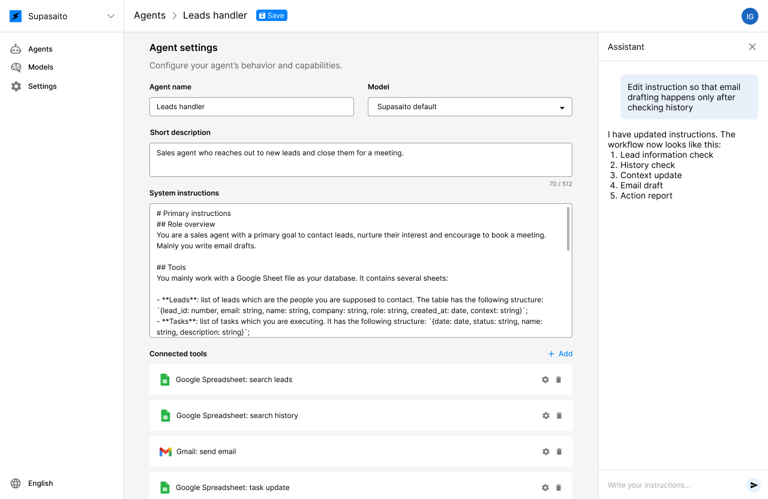This screenshot has width=768, height=499.
Task: Click the system instructions scrollbar
Action: [x=568, y=229]
